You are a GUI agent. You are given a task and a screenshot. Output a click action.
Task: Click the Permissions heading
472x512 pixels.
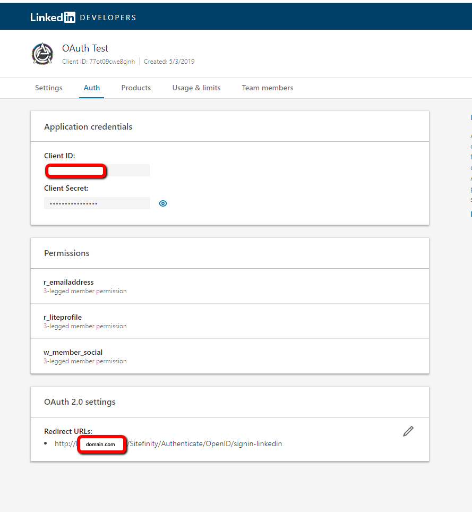pos(66,253)
